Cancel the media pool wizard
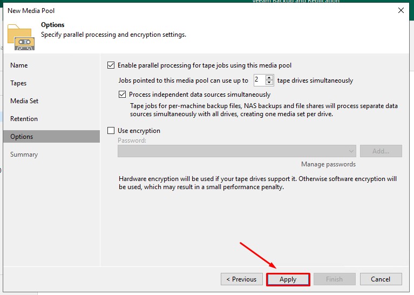Viewport: 414px width, 295px height. (381, 279)
